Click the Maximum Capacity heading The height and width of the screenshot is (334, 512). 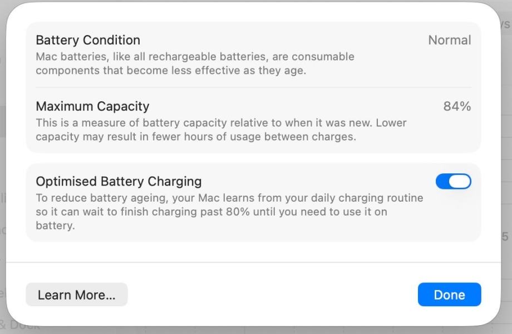pos(92,106)
